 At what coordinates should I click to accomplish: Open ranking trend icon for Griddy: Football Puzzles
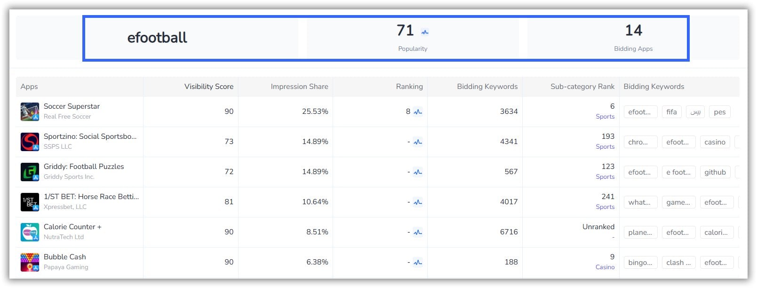(x=418, y=172)
